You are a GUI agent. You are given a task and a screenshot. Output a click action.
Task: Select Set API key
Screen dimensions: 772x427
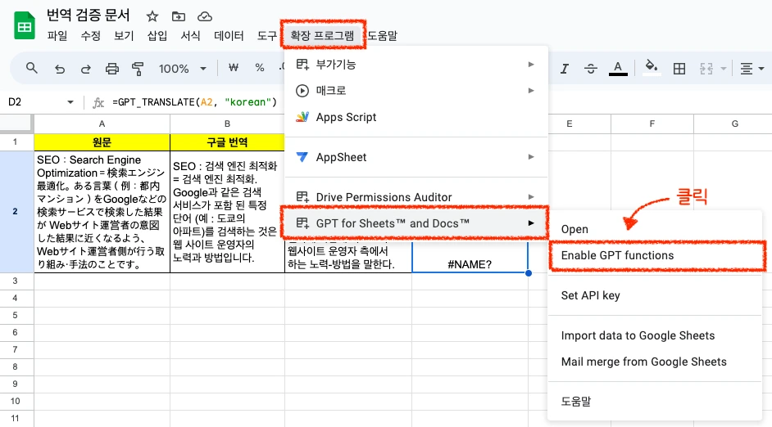655,295
